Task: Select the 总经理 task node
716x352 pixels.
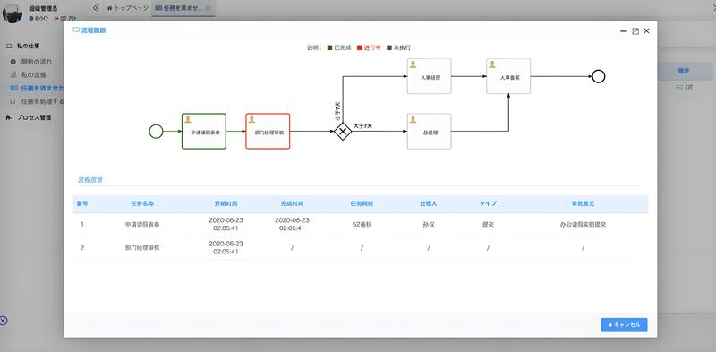Action: (430, 131)
